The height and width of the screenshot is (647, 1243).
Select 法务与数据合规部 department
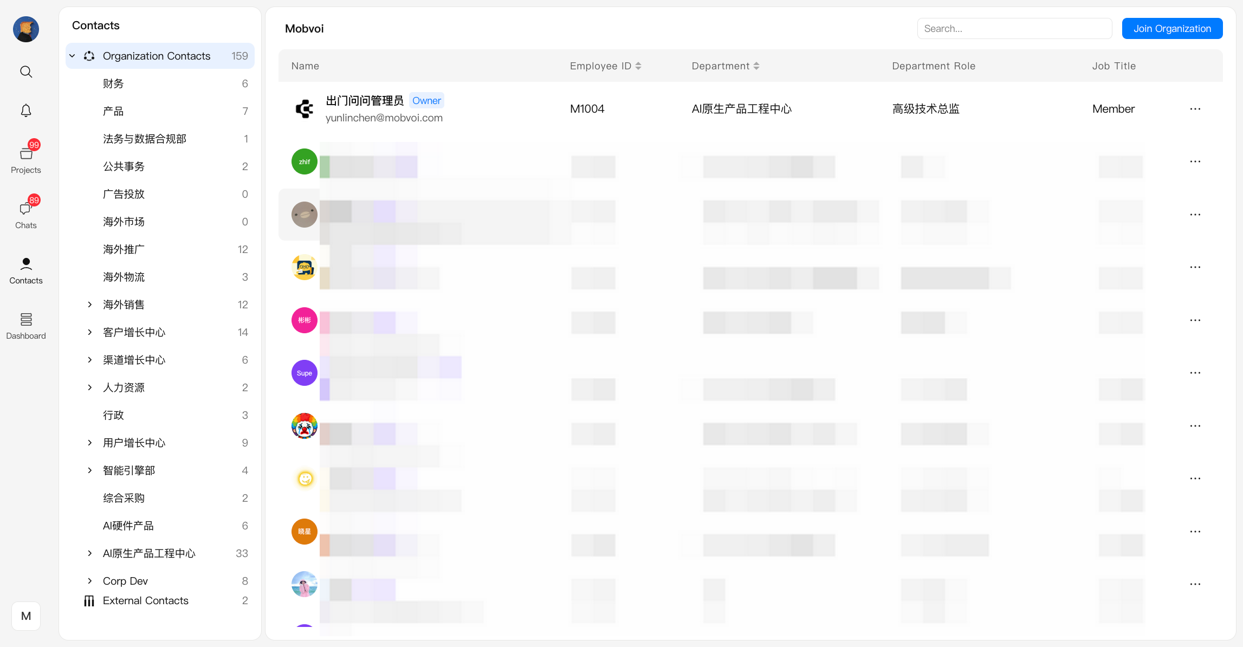pos(160,139)
